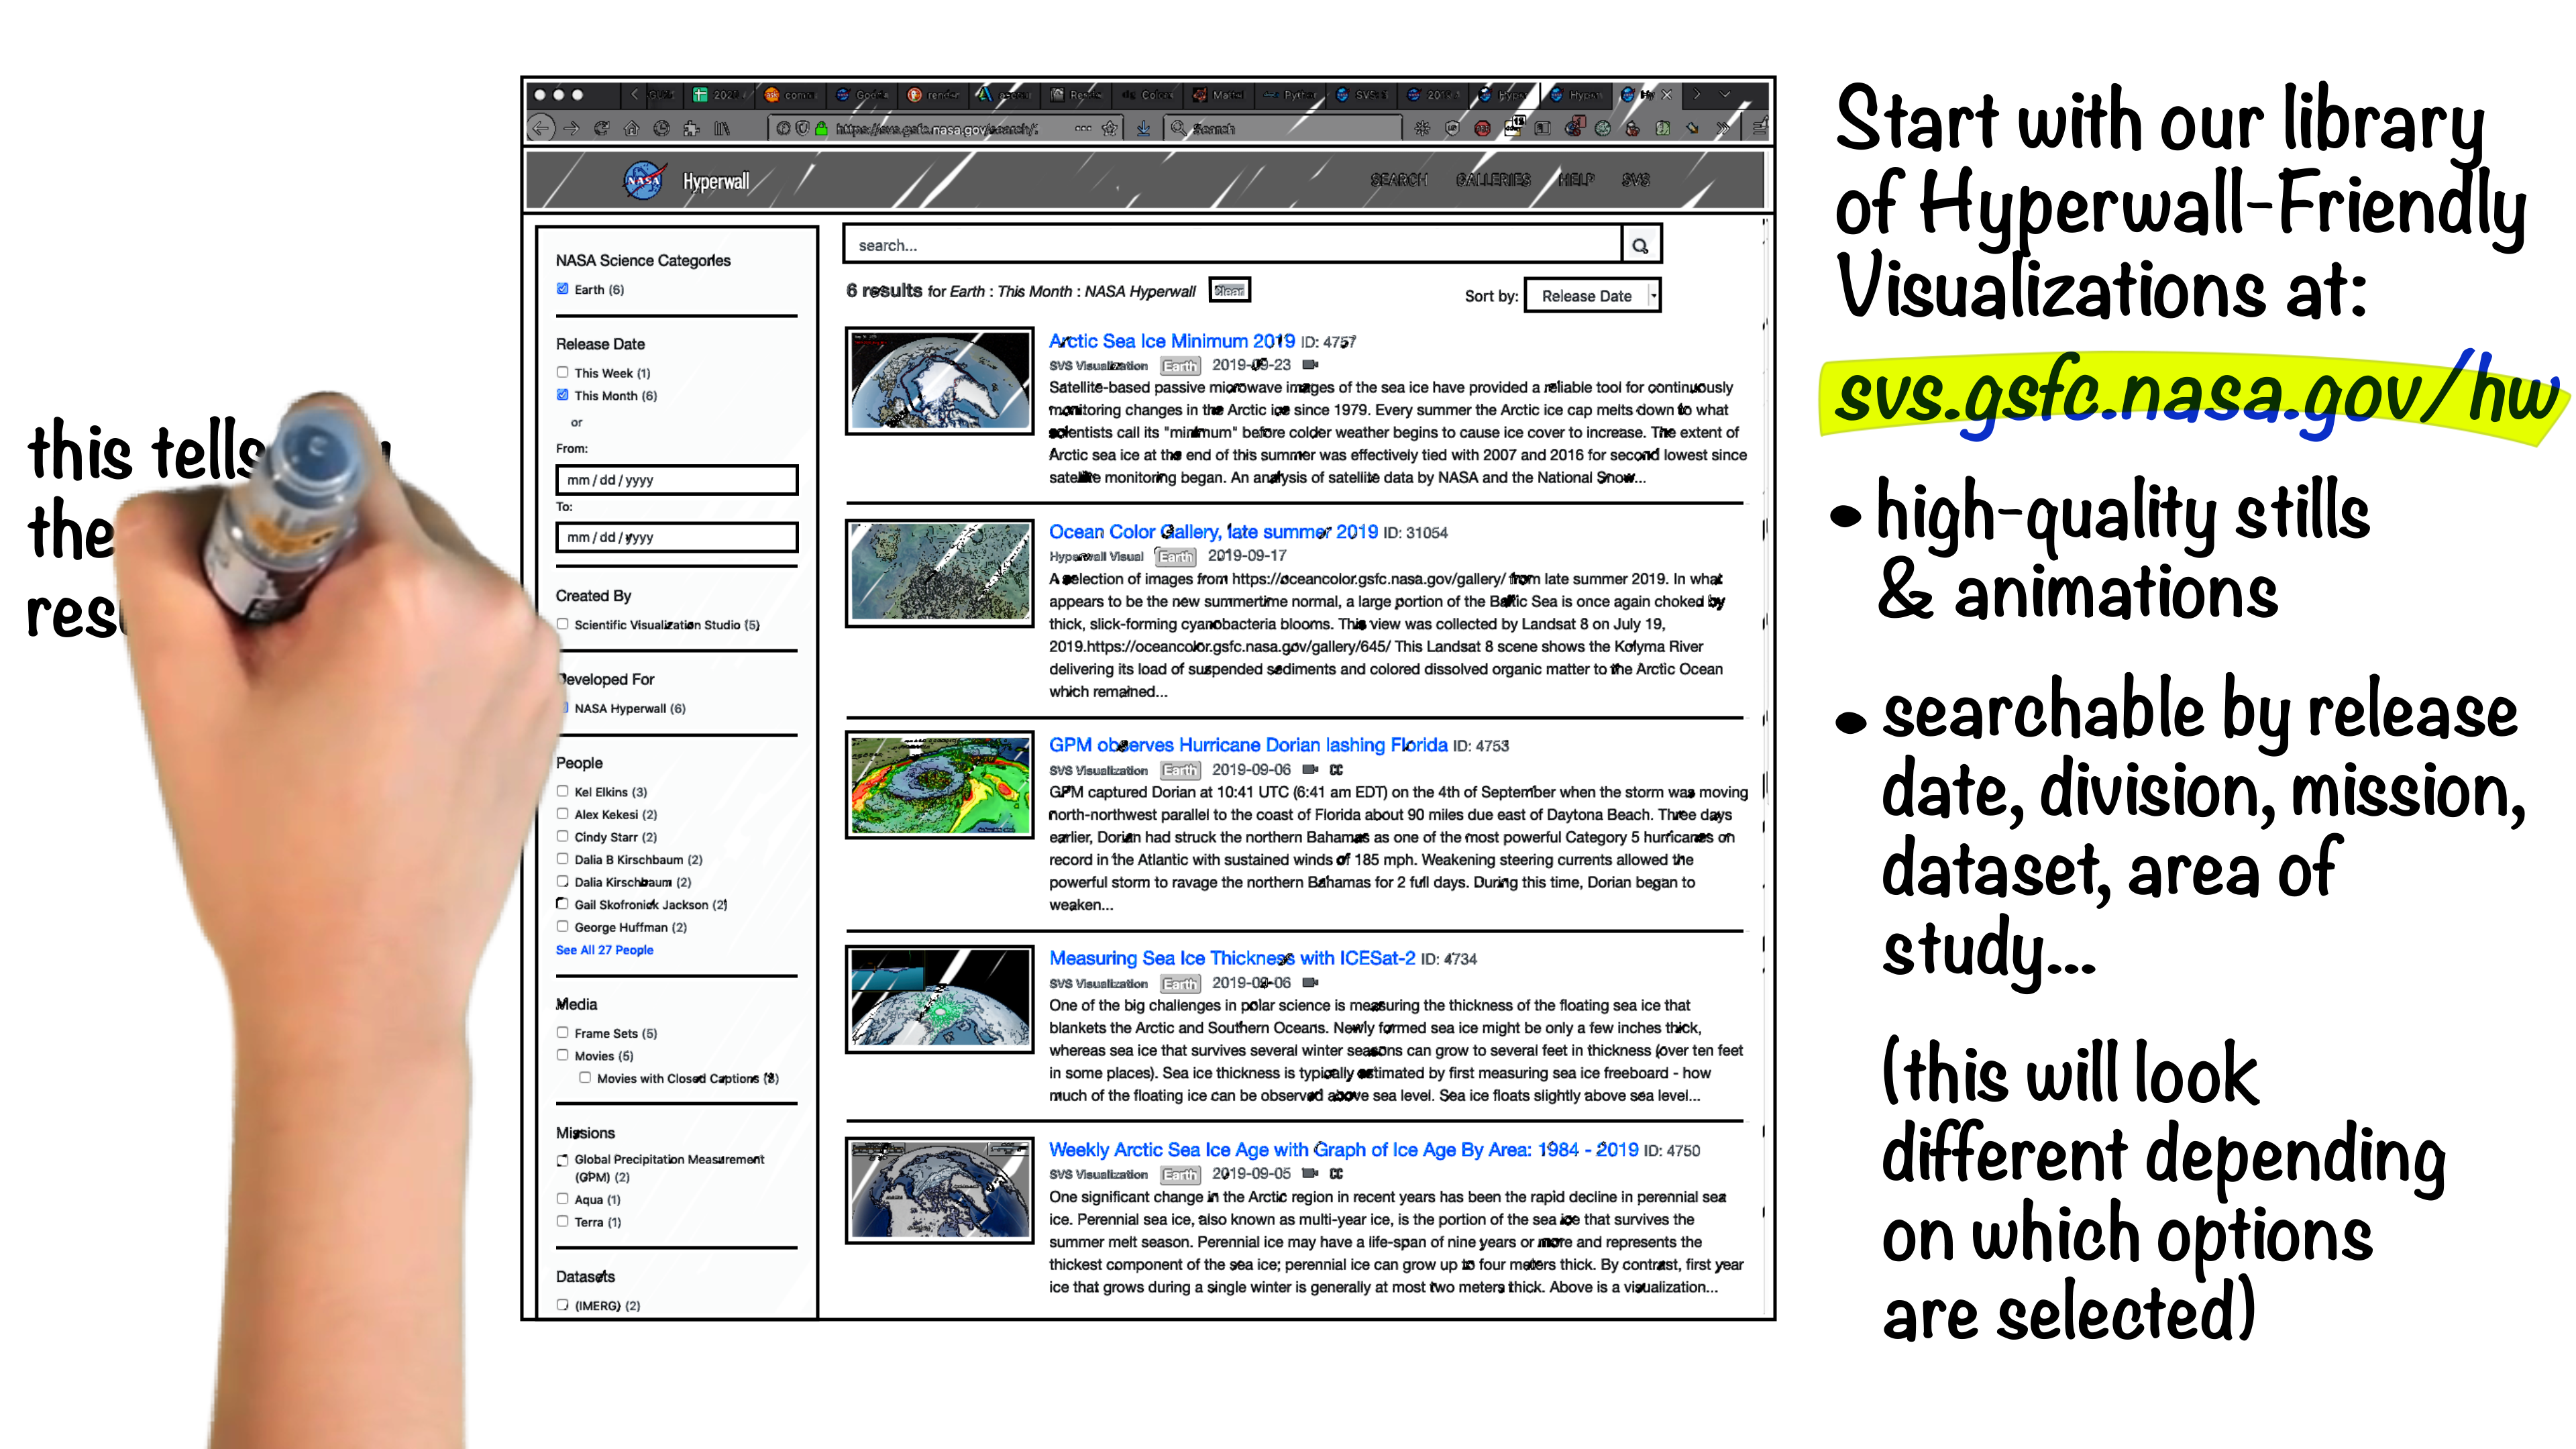Check the (IMERG) (2) dataset checkbox
This screenshot has height=1449, width=2576.
coord(562,1304)
